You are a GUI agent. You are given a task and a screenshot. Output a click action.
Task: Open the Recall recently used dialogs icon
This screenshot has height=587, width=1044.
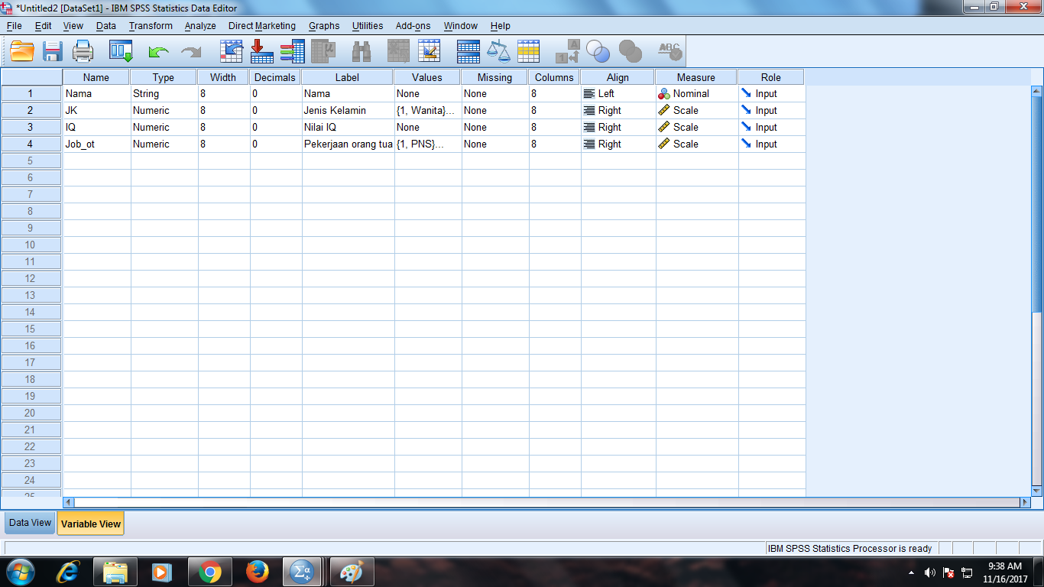click(x=121, y=51)
